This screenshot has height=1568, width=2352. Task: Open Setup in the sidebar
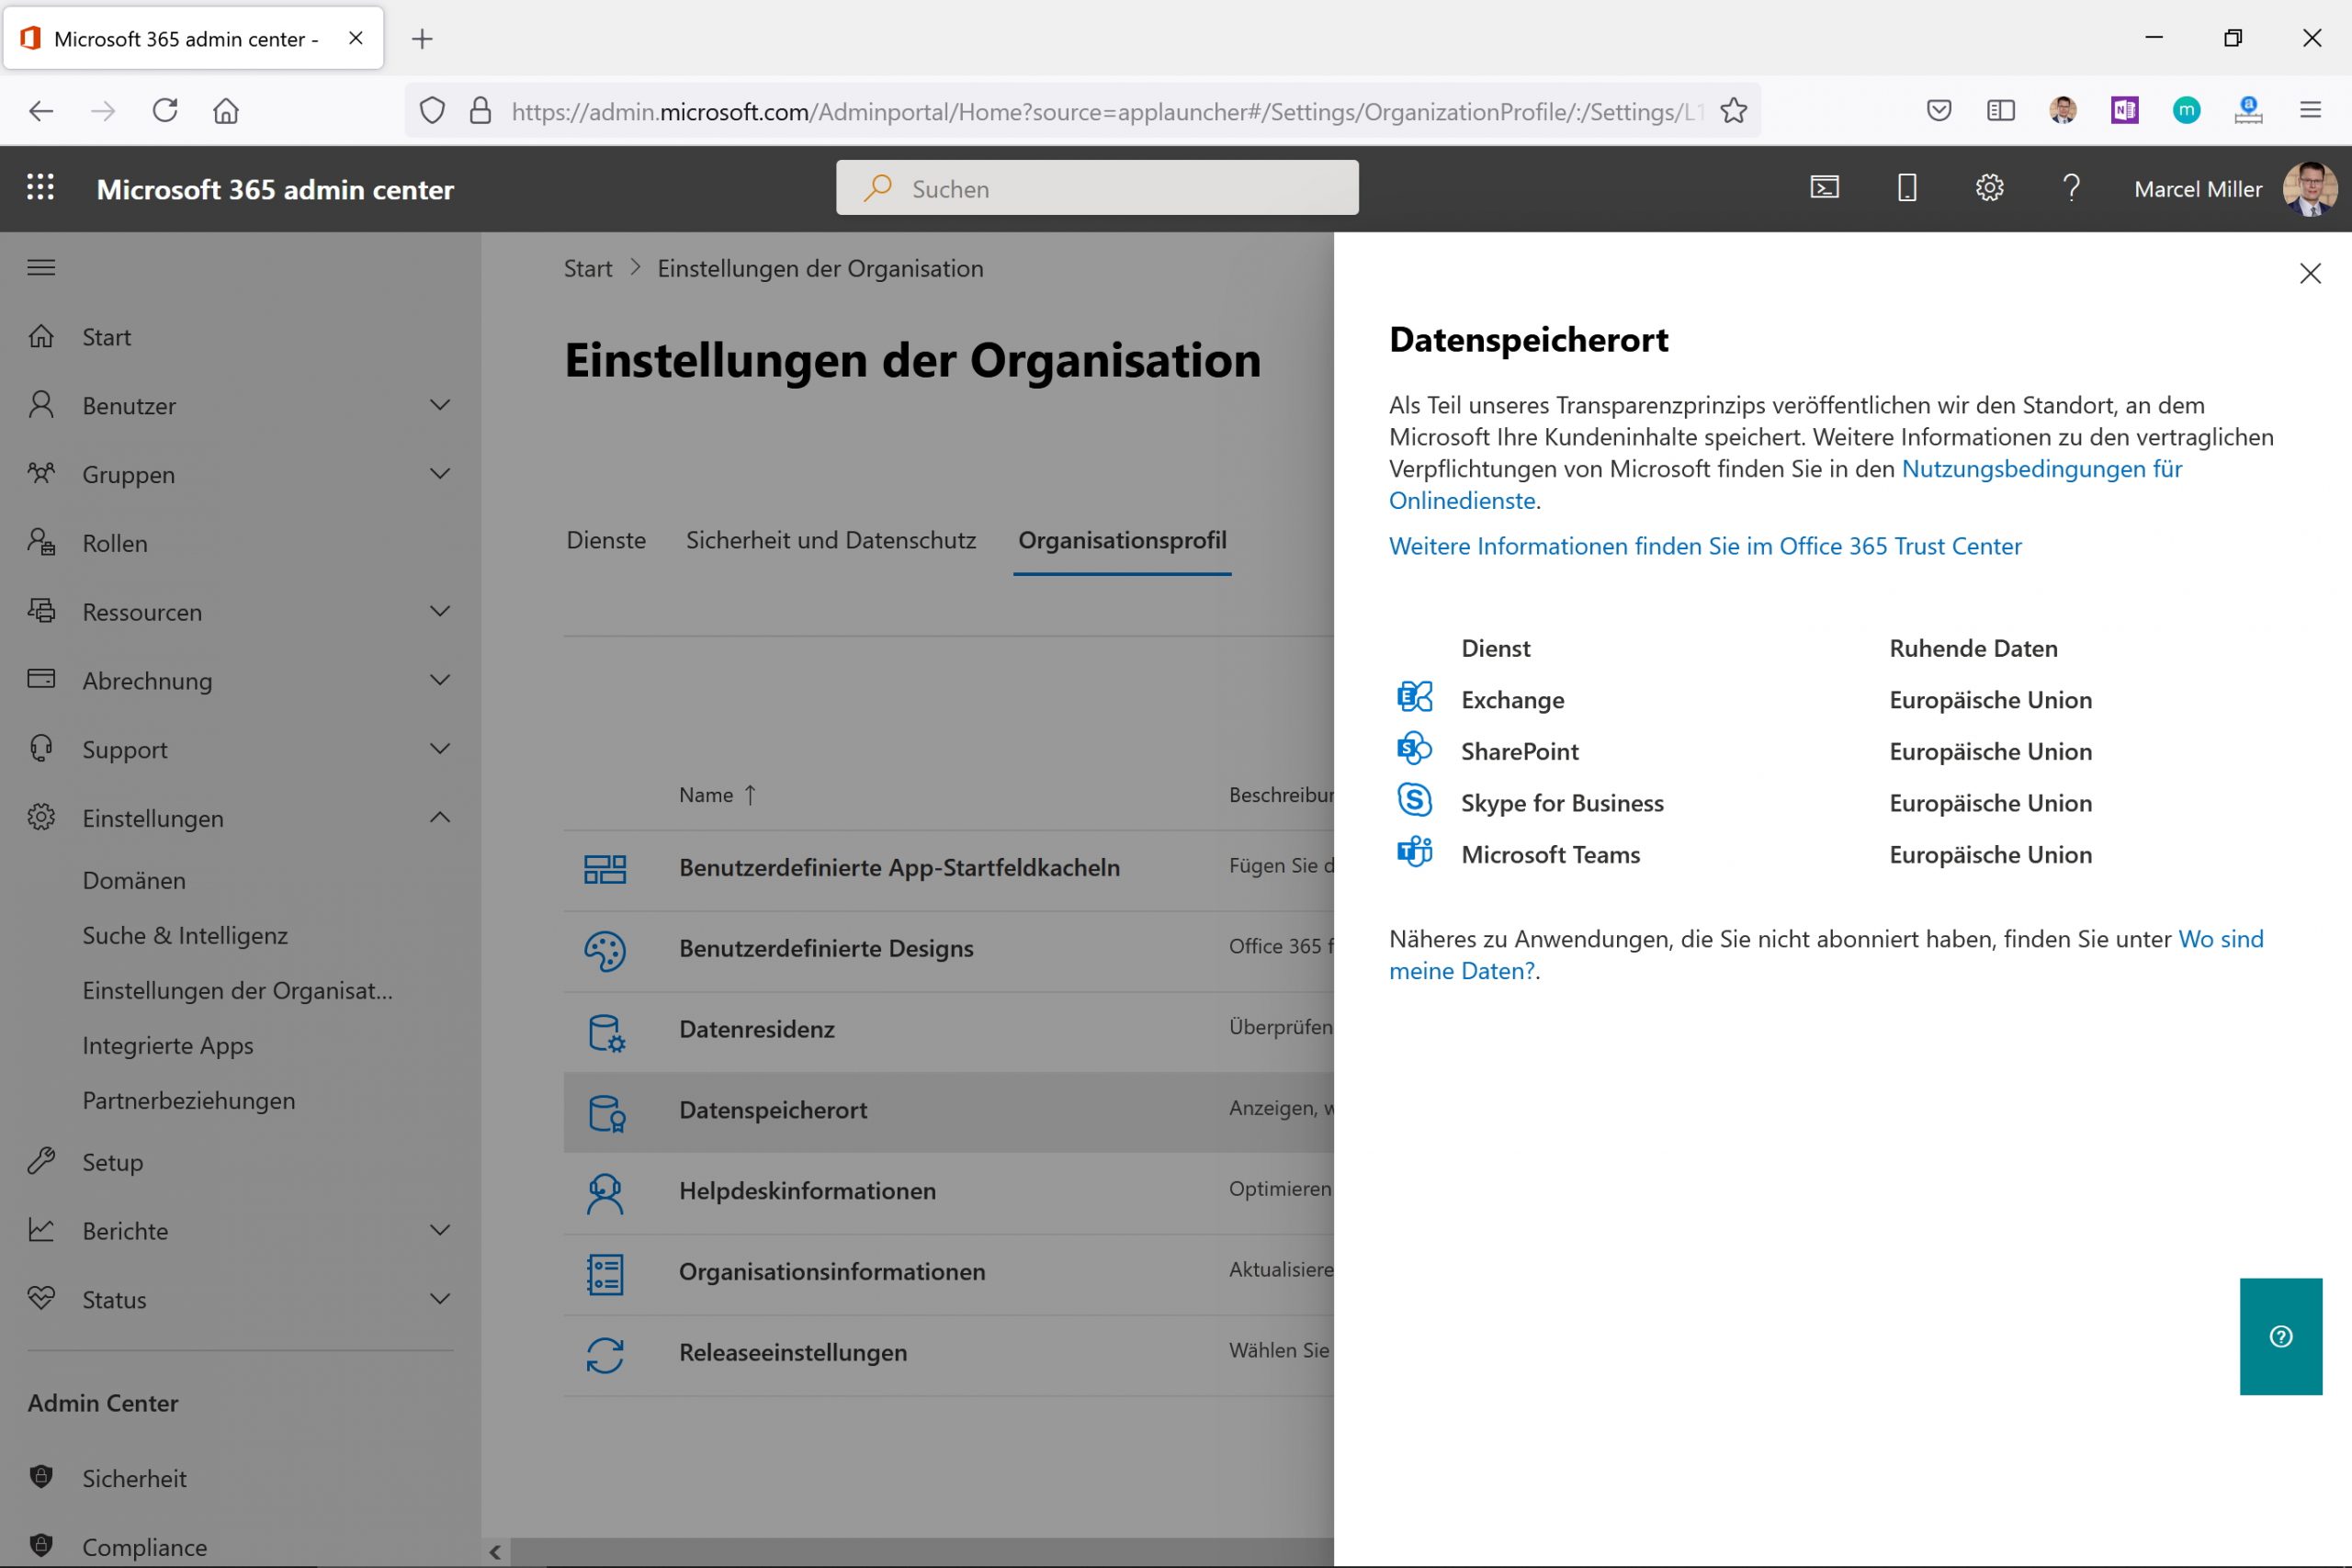[x=113, y=1162]
